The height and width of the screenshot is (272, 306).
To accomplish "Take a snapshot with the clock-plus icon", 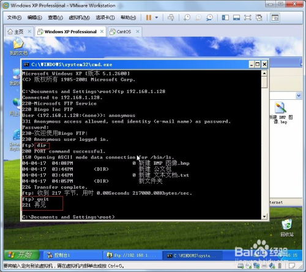I will [187, 18].
